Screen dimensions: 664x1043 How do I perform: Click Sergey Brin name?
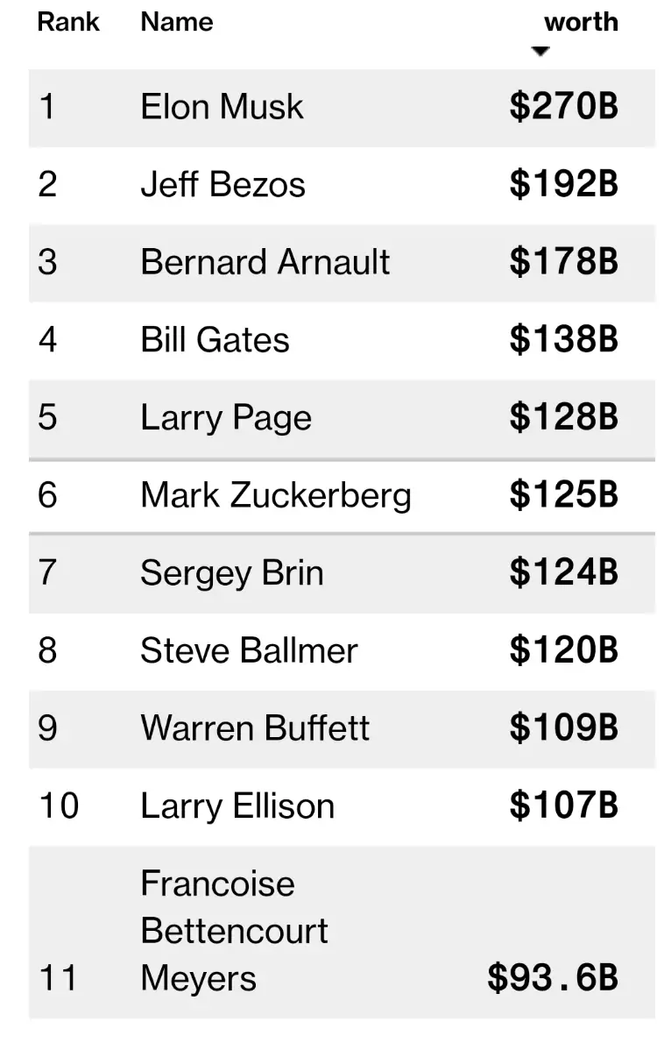coord(231,573)
